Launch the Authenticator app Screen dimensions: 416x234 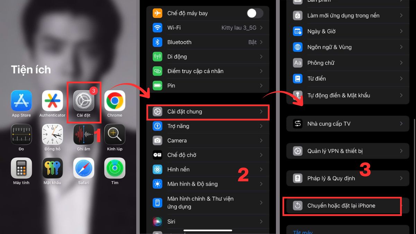(52, 101)
